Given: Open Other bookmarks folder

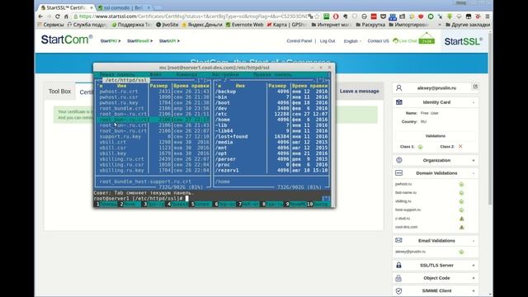Looking at the screenshot, I should [x=468, y=25].
